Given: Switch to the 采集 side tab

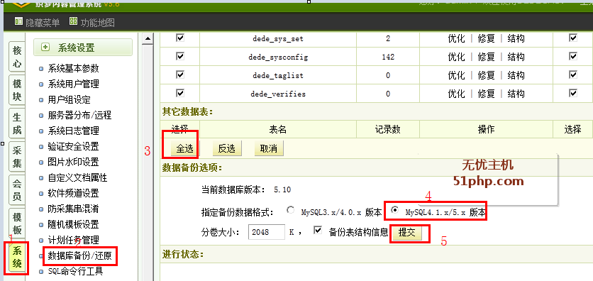Looking at the screenshot, I should tap(16, 157).
